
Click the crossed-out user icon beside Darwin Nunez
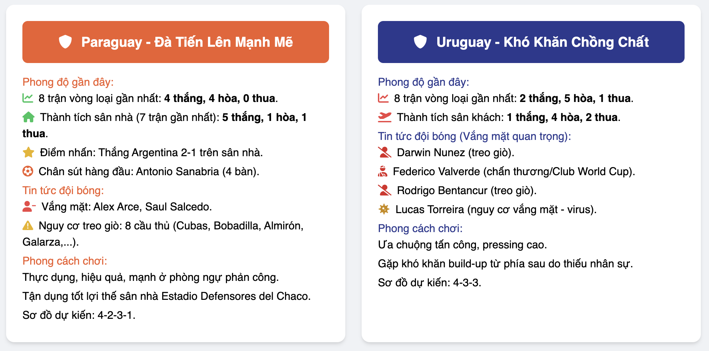pos(385,152)
